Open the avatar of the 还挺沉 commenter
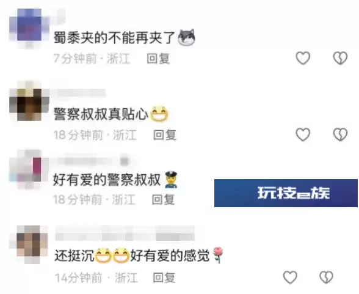This screenshot has width=359, height=294. pos(29,244)
